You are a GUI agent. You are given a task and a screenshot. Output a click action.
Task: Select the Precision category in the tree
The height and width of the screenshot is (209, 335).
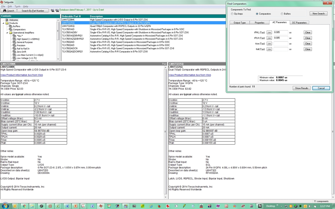pyautogui.click(x=21, y=45)
